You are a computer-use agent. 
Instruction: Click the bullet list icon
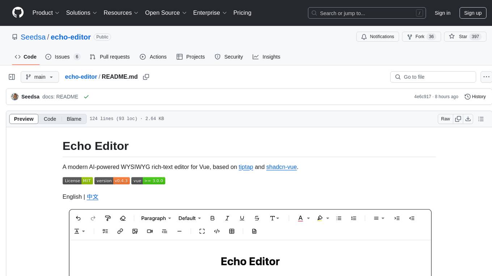(339, 218)
